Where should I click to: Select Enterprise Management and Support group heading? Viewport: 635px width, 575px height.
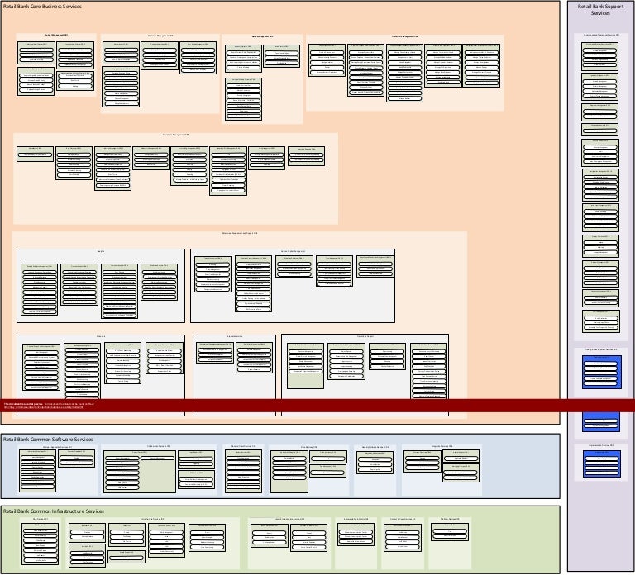point(240,234)
